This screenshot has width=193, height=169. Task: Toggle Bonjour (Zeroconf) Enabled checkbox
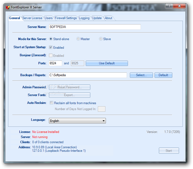[51, 55]
